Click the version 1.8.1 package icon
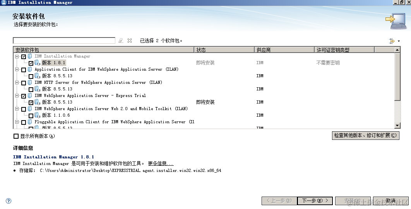 (37, 63)
